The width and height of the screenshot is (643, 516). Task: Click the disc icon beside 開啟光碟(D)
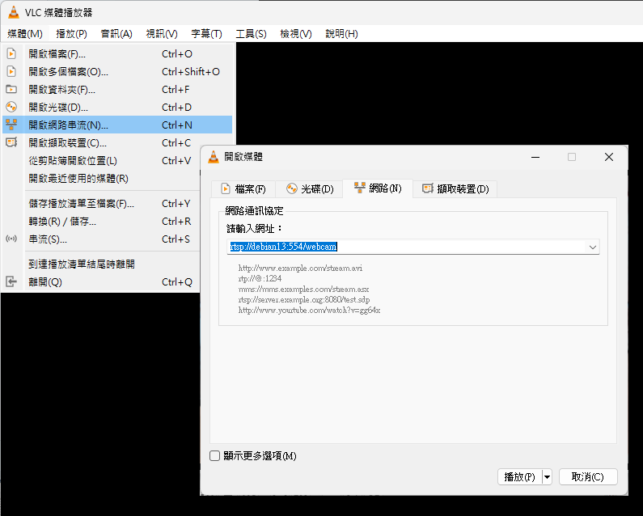tap(11, 107)
